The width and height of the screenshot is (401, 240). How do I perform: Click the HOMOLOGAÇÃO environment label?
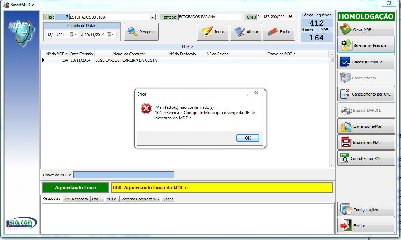366,16
